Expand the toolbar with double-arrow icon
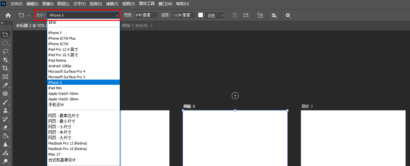 (2, 23)
